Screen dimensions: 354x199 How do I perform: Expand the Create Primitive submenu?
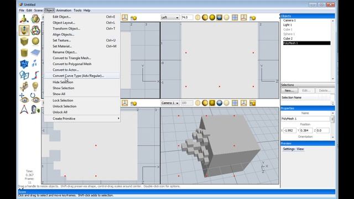point(82,118)
